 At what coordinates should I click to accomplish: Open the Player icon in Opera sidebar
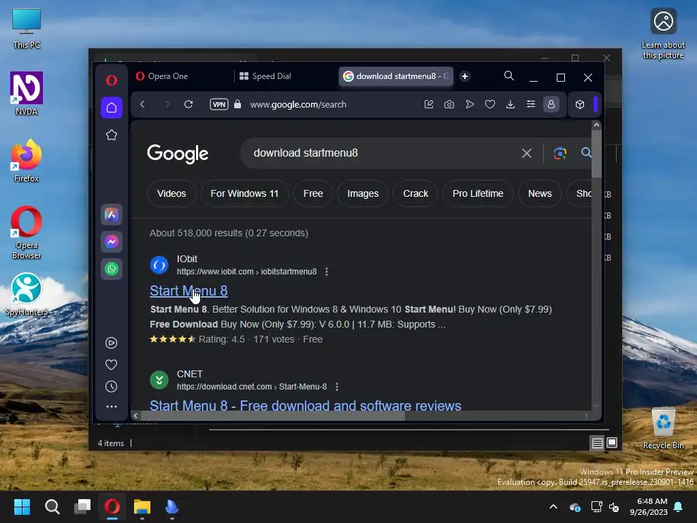111,343
